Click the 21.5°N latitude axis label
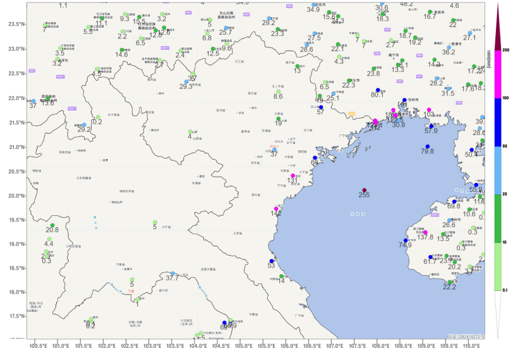The width and height of the screenshot is (525, 356). point(16,123)
